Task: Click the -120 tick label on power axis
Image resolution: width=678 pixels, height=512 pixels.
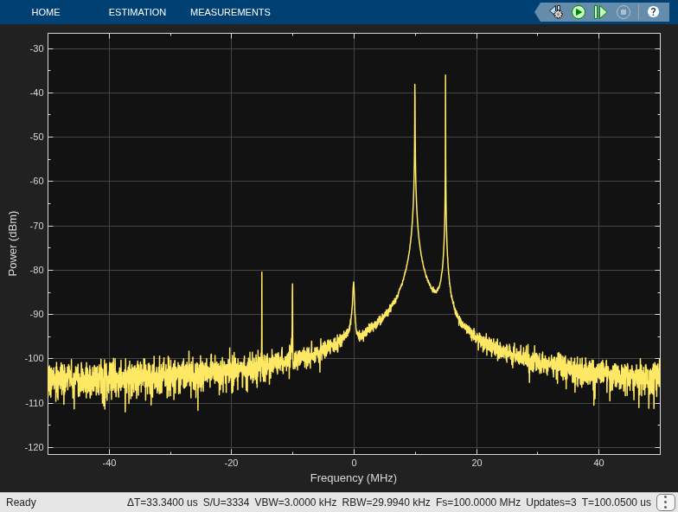Action: pos(35,448)
